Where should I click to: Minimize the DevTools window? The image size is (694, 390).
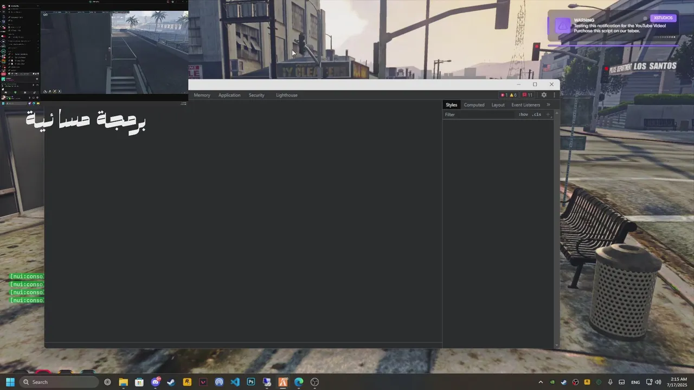[518, 84]
